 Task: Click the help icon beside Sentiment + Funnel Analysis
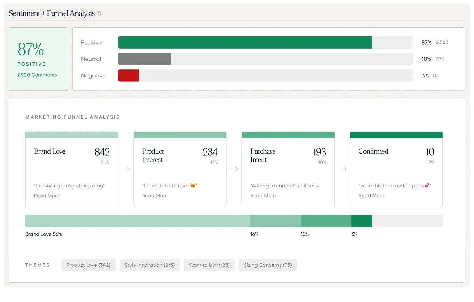point(99,13)
